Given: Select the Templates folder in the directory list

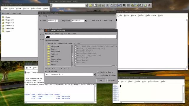Looking at the screenshot, I should point(54,59).
